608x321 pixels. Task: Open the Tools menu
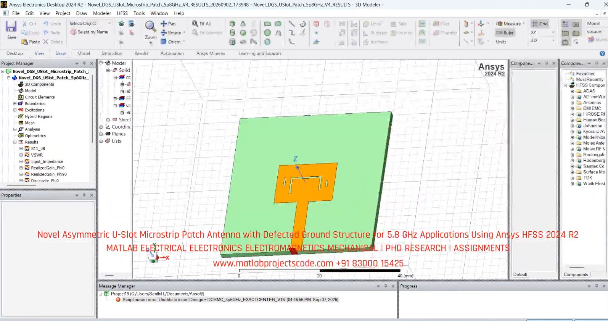[139, 13]
